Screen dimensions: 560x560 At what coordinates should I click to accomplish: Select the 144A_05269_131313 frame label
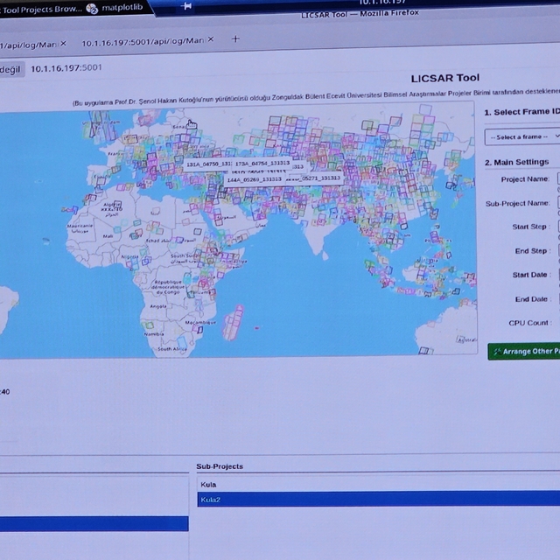pyautogui.click(x=255, y=178)
